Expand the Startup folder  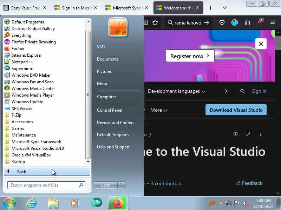(x=14, y=162)
